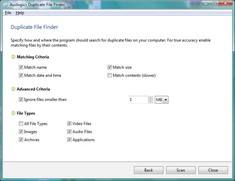Increase file size with up arrow
Screen dimensions: 235x181
click(x=151, y=98)
